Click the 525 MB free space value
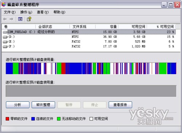The image size is (182, 133). pos(140,41)
